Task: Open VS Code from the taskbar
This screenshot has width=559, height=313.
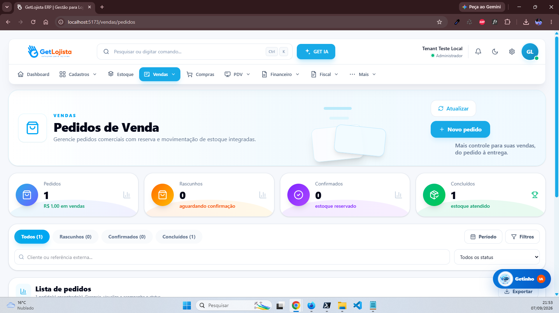Action: (357, 305)
